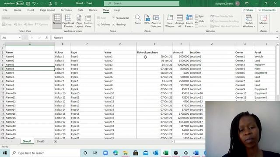Click the Windows taskbar search box
Viewport: 280px width, 157px height.
tap(45, 153)
